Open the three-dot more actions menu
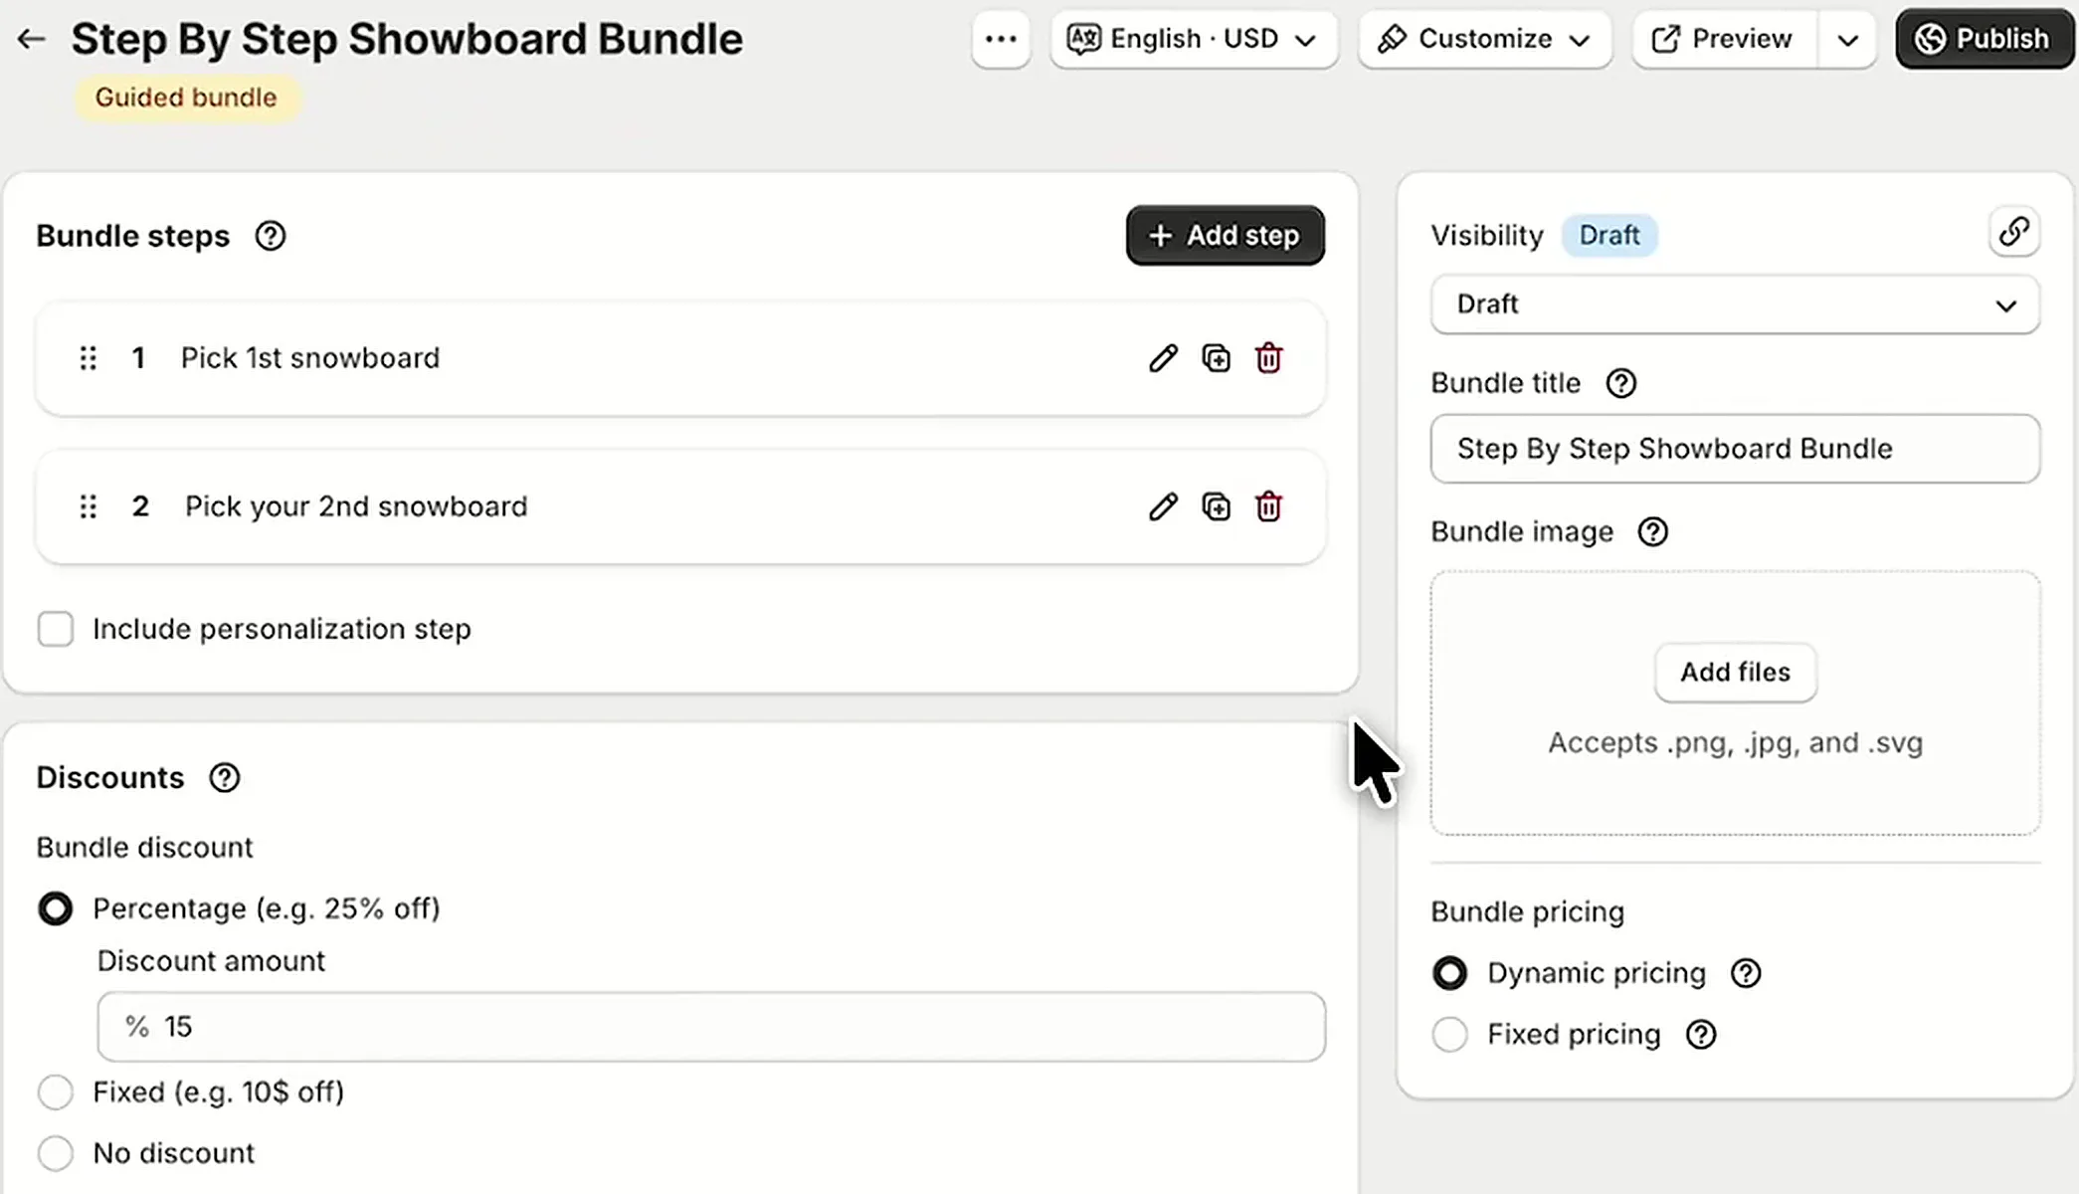The width and height of the screenshot is (2079, 1194). pyautogui.click(x=1001, y=39)
